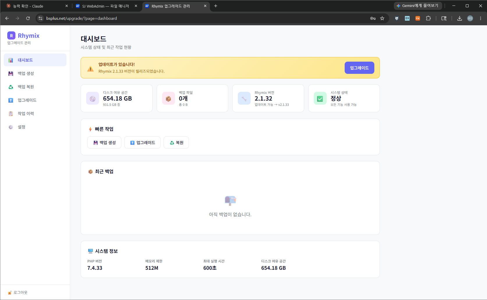Click the 아직 백업이 없습니다. message

(x=230, y=215)
